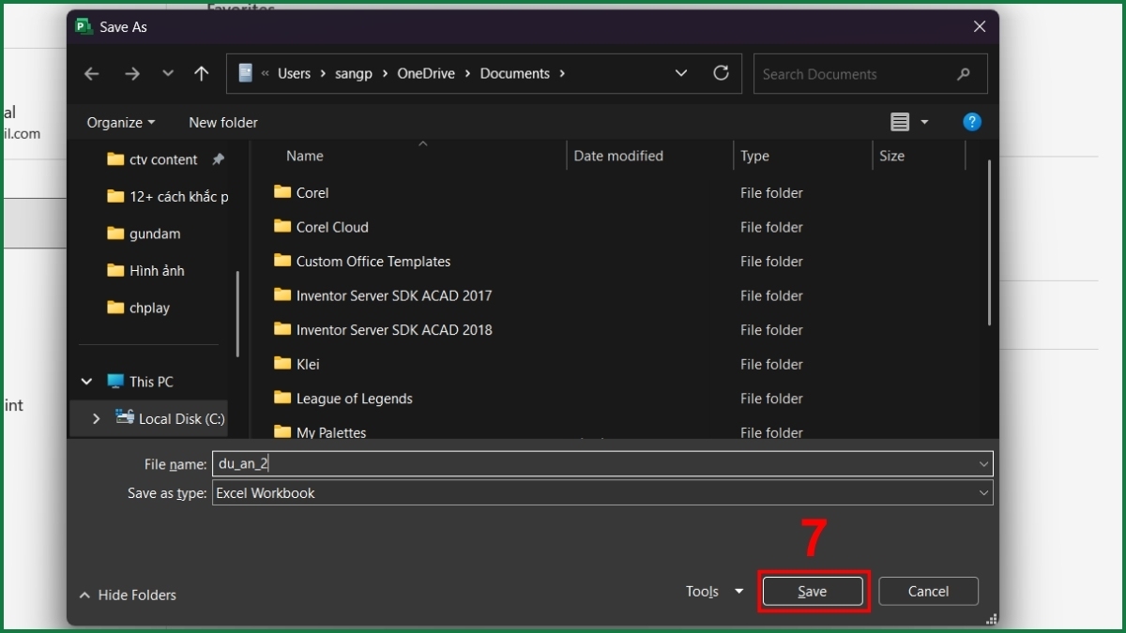
Task: Open the file name history dropdown
Action: click(x=982, y=462)
